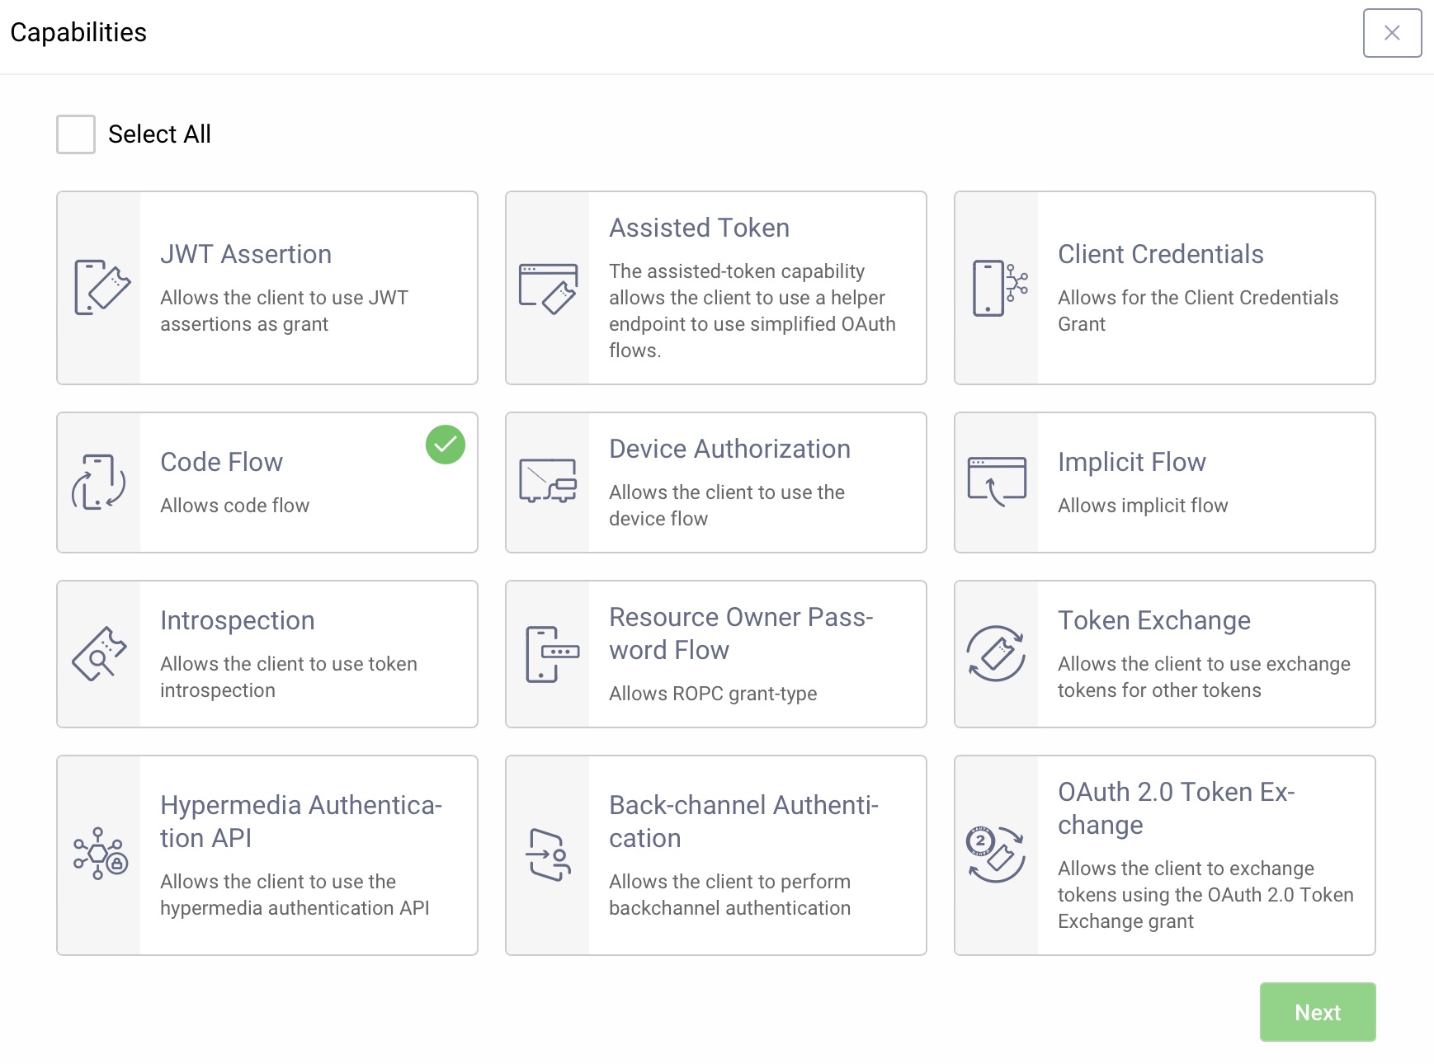Viewport: 1434px width, 1064px height.
Task: Click the Implicit Flow browser icon
Action: (997, 482)
